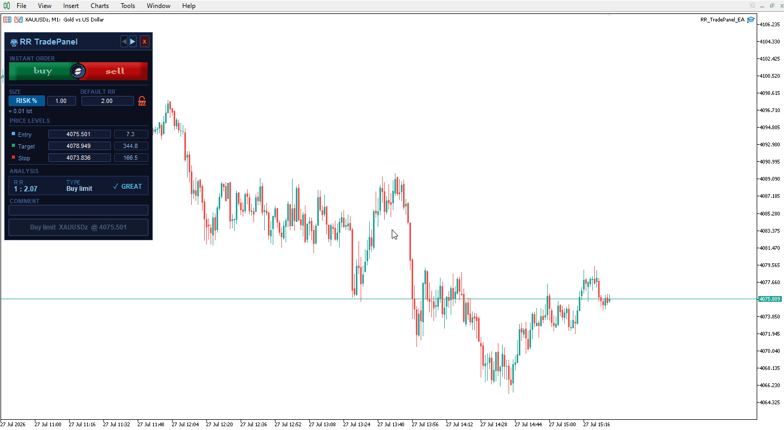Click the Buy limit type text in Analysis

tap(79, 189)
